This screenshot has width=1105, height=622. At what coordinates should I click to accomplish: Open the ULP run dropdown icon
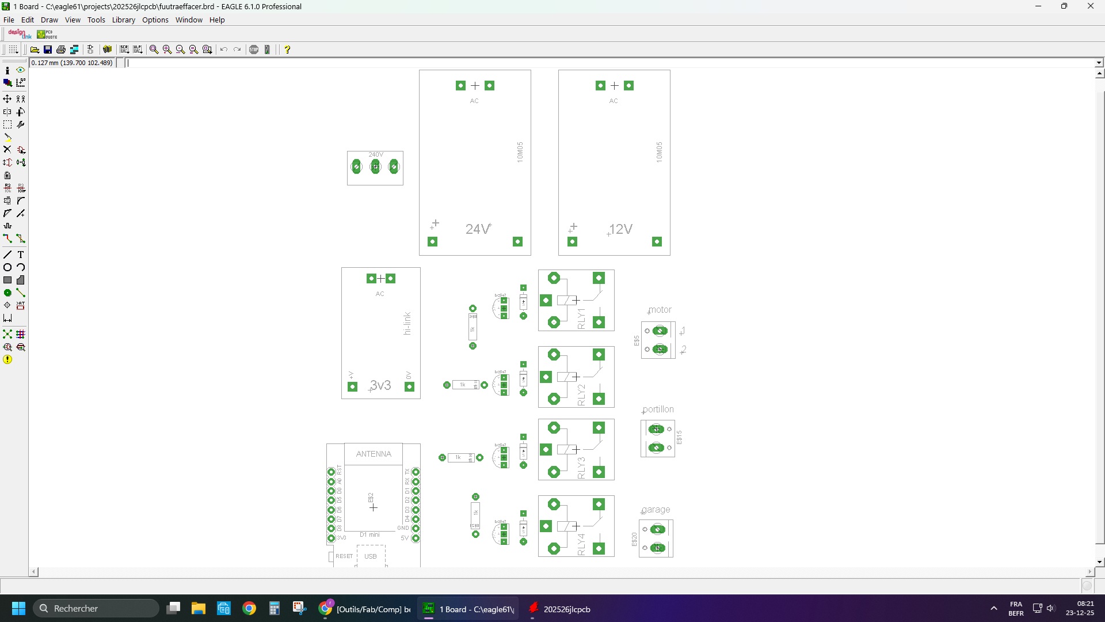click(x=138, y=50)
